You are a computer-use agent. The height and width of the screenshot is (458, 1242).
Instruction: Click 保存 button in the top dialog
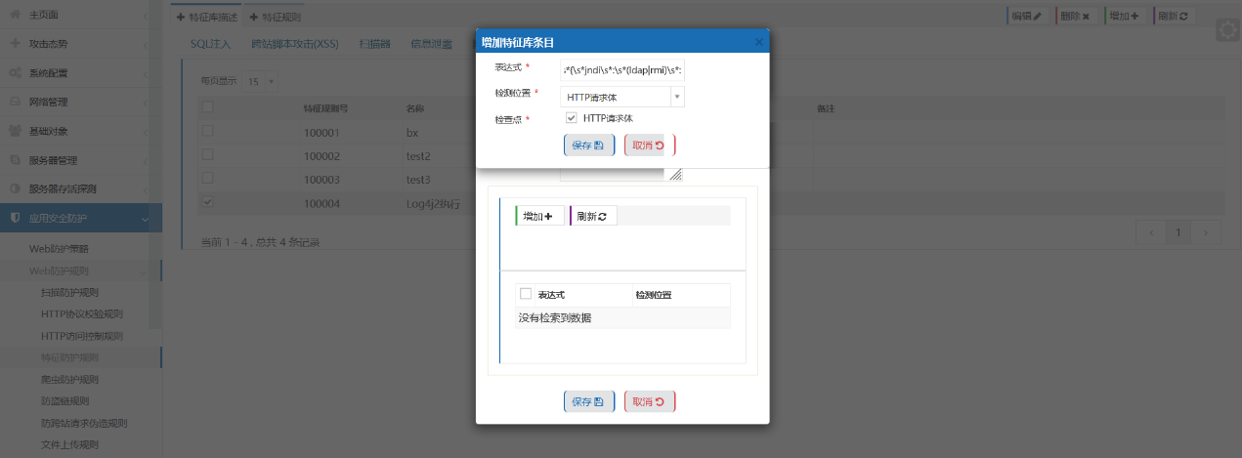(x=588, y=145)
